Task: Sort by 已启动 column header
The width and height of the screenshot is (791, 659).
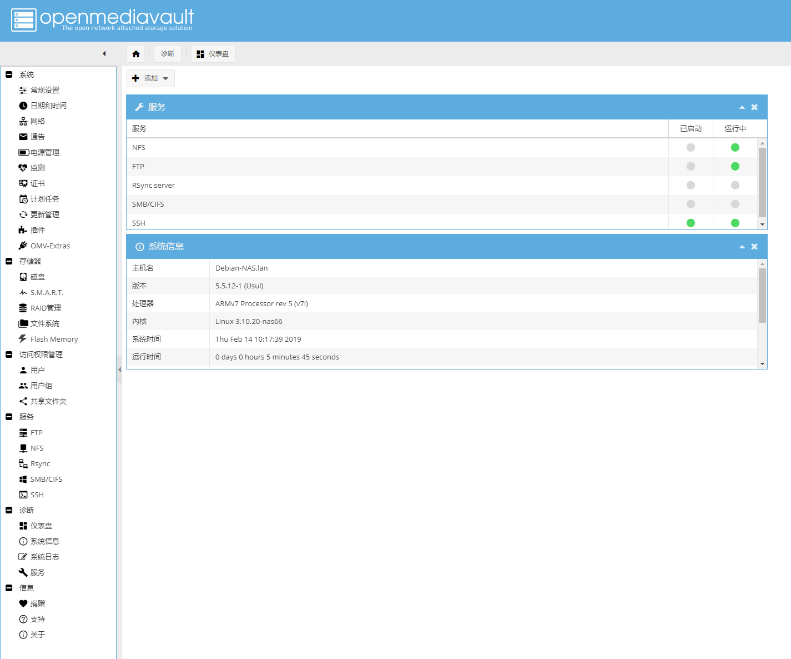Action: click(691, 128)
